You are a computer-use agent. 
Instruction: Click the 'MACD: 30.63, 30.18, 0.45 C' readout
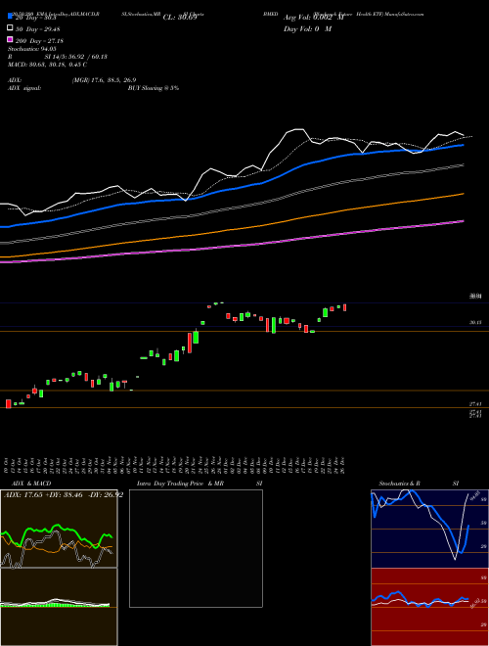[47, 65]
